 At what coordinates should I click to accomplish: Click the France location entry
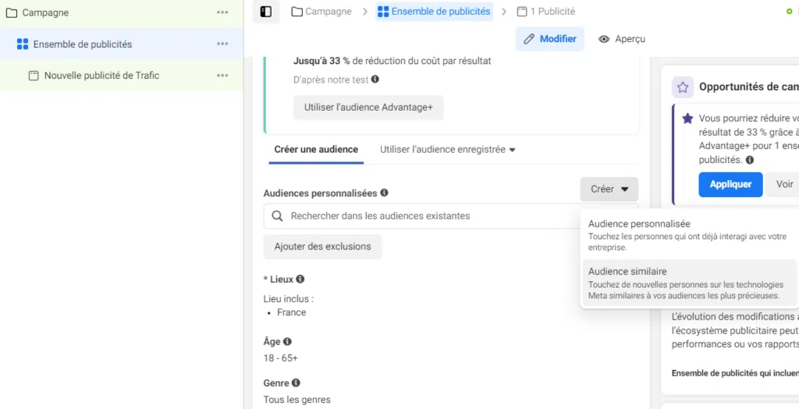pyautogui.click(x=292, y=312)
